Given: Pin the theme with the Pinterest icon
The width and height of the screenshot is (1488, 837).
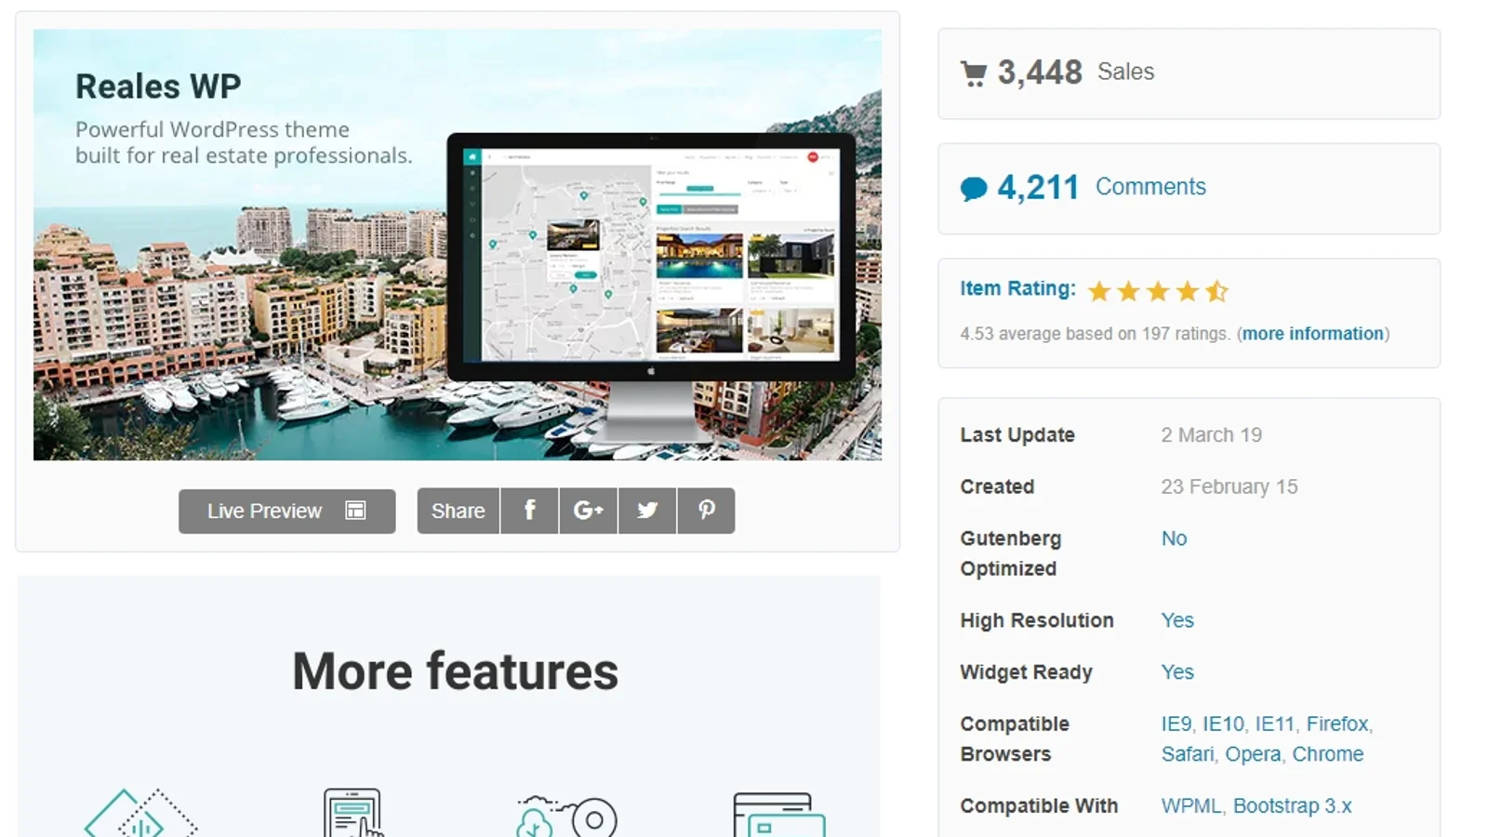Looking at the screenshot, I should tap(706, 511).
